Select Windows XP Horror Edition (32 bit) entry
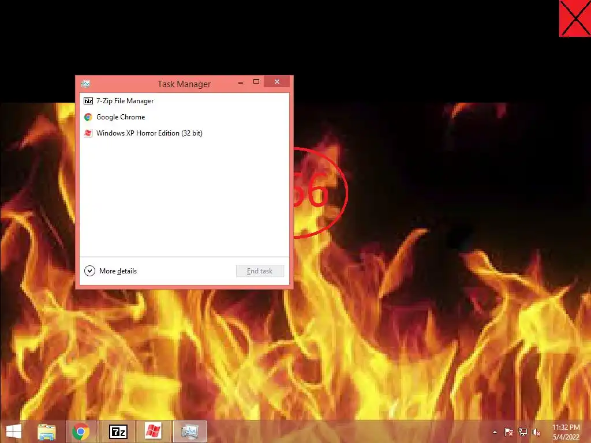This screenshot has height=443, width=591. (184, 133)
